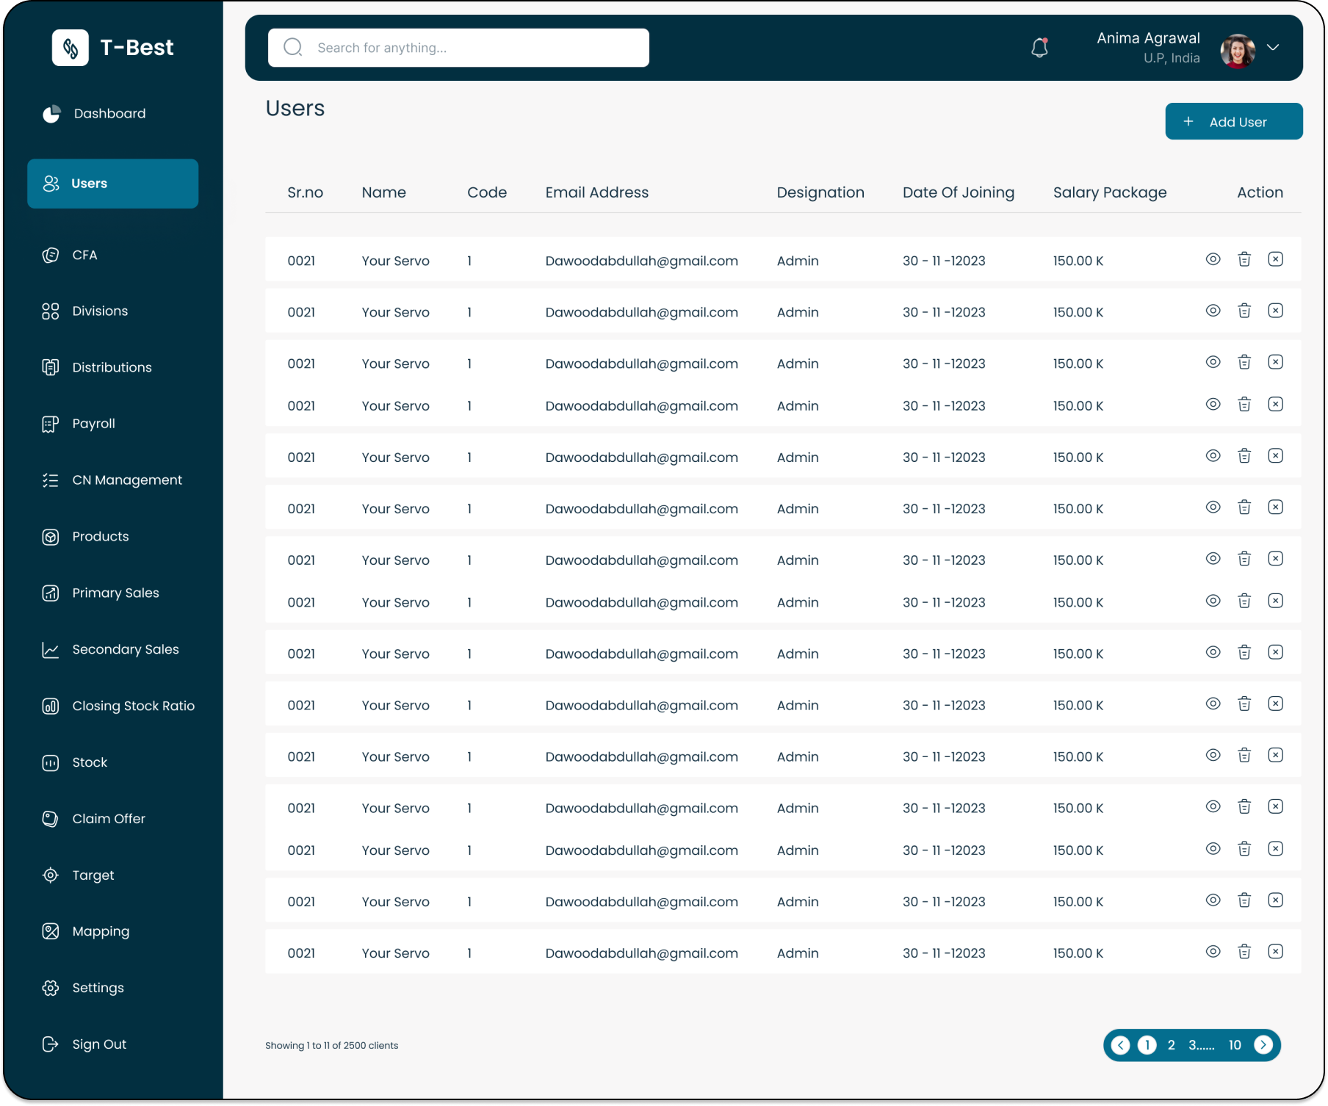
Task: Click the T-Best logo icon
Action: click(71, 48)
